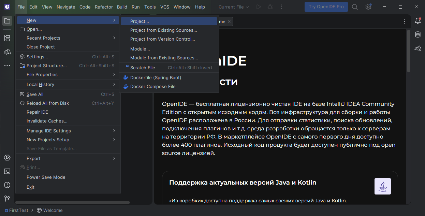
Task: Click Reload All from Disk
Action: pos(68,103)
